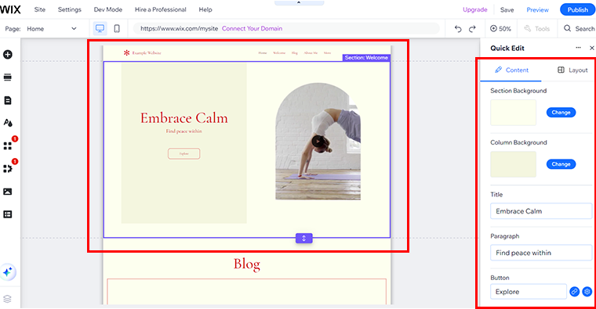Open the Add Elements plus icon
The width and height of the screenshot is (596, 309).
pyautogui.click(x=8, y=55)
